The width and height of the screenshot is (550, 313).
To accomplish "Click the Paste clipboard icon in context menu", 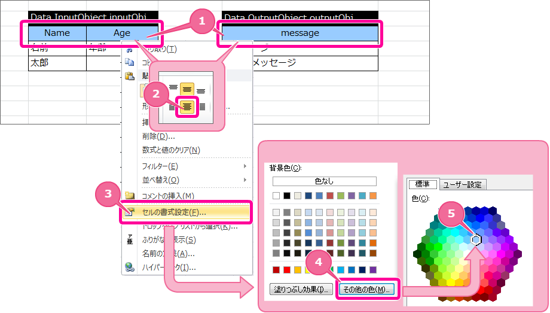I will coord(130,75).
